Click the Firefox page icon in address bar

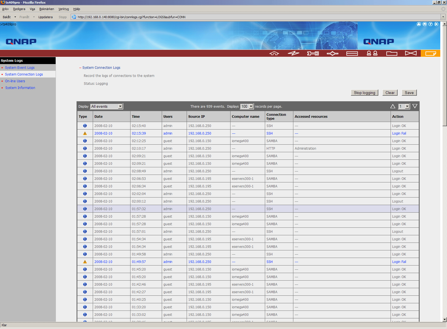click(x=74, y=17)
